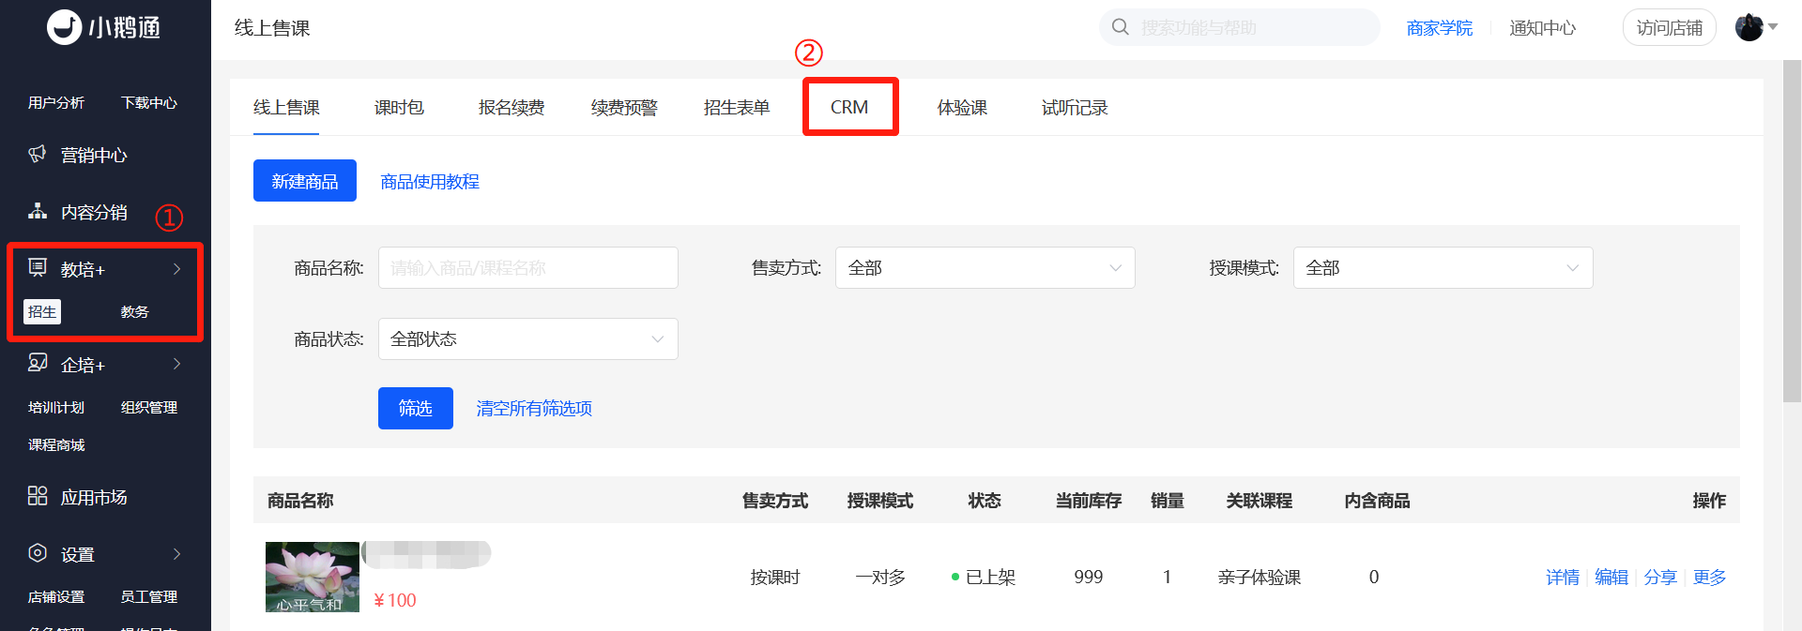
Task: Open 营销中心 megaphone icon
Action: coord(38,154)
